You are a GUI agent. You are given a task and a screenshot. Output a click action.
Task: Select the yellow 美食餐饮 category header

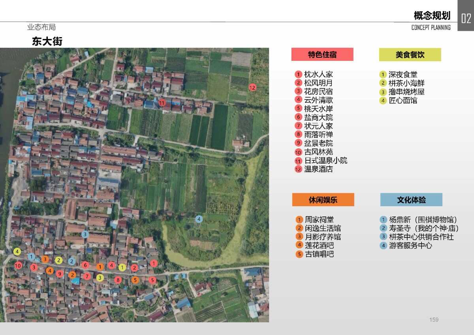(410, 55)
